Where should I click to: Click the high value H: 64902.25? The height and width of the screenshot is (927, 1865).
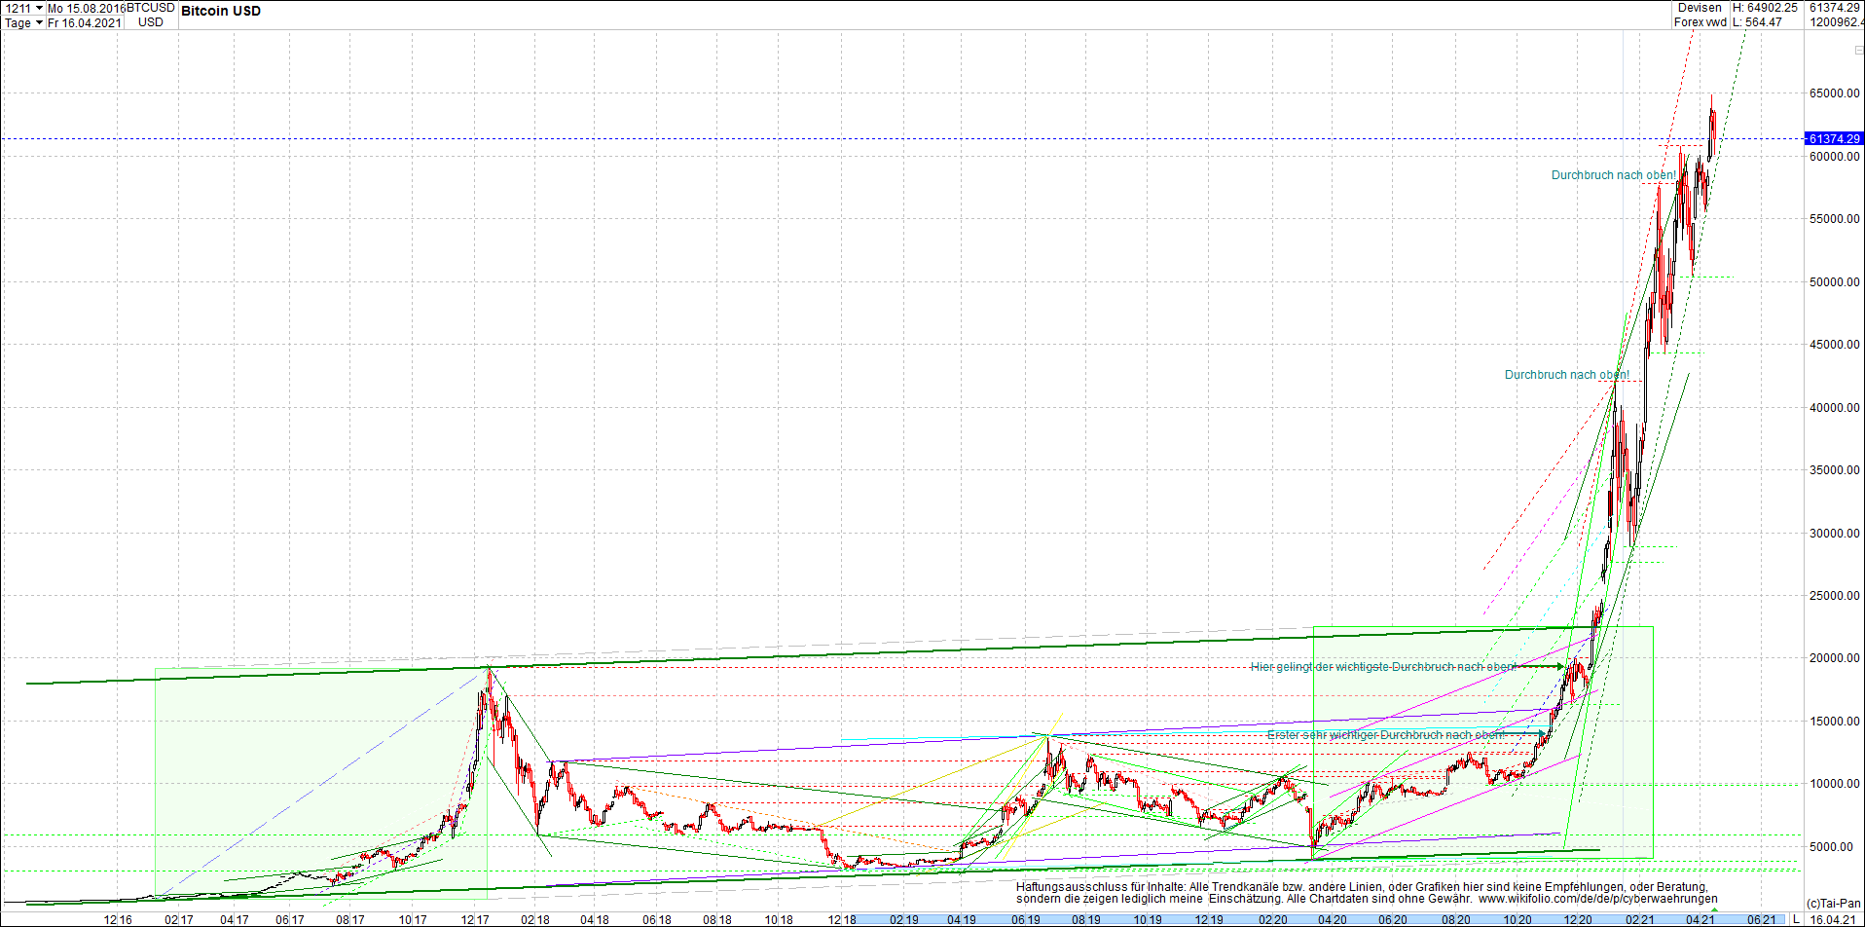coord(1765,8)
